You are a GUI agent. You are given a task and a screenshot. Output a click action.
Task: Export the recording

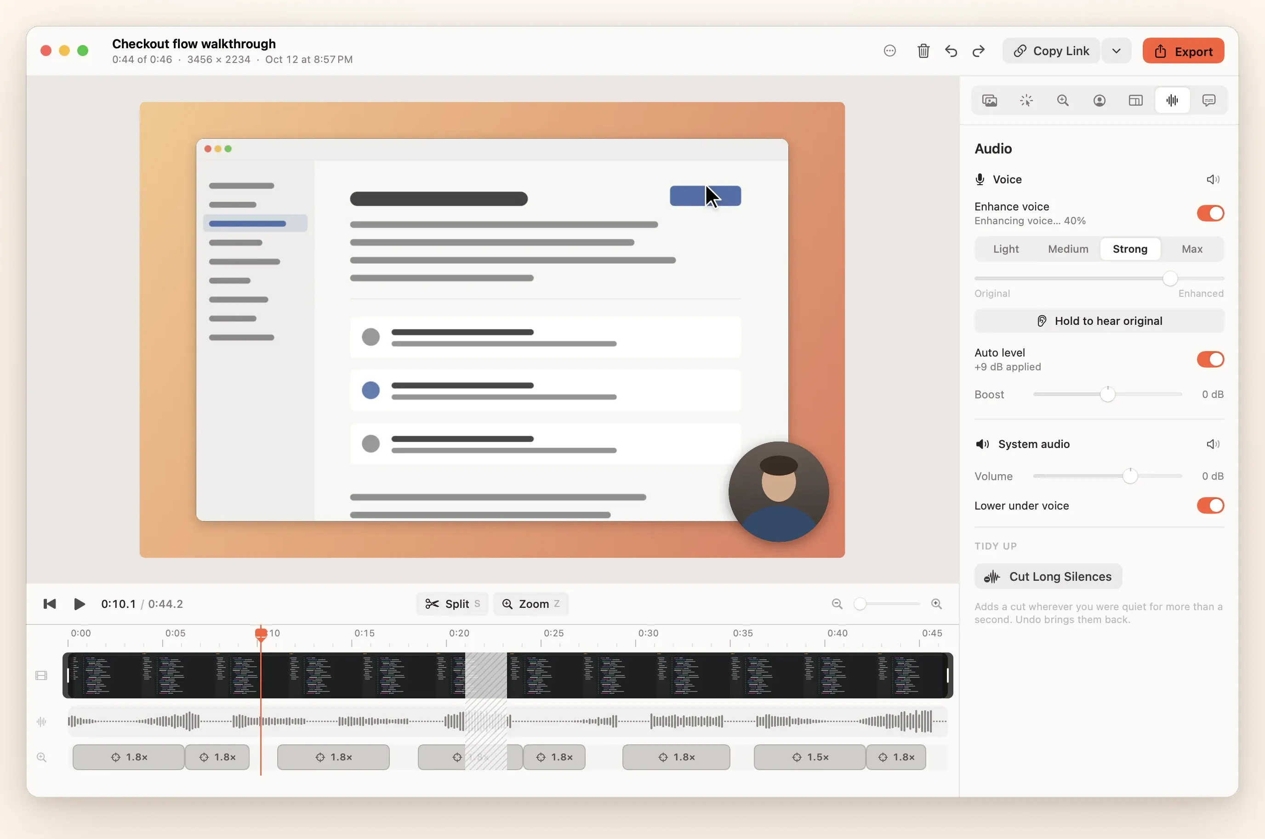(1183, 51)
